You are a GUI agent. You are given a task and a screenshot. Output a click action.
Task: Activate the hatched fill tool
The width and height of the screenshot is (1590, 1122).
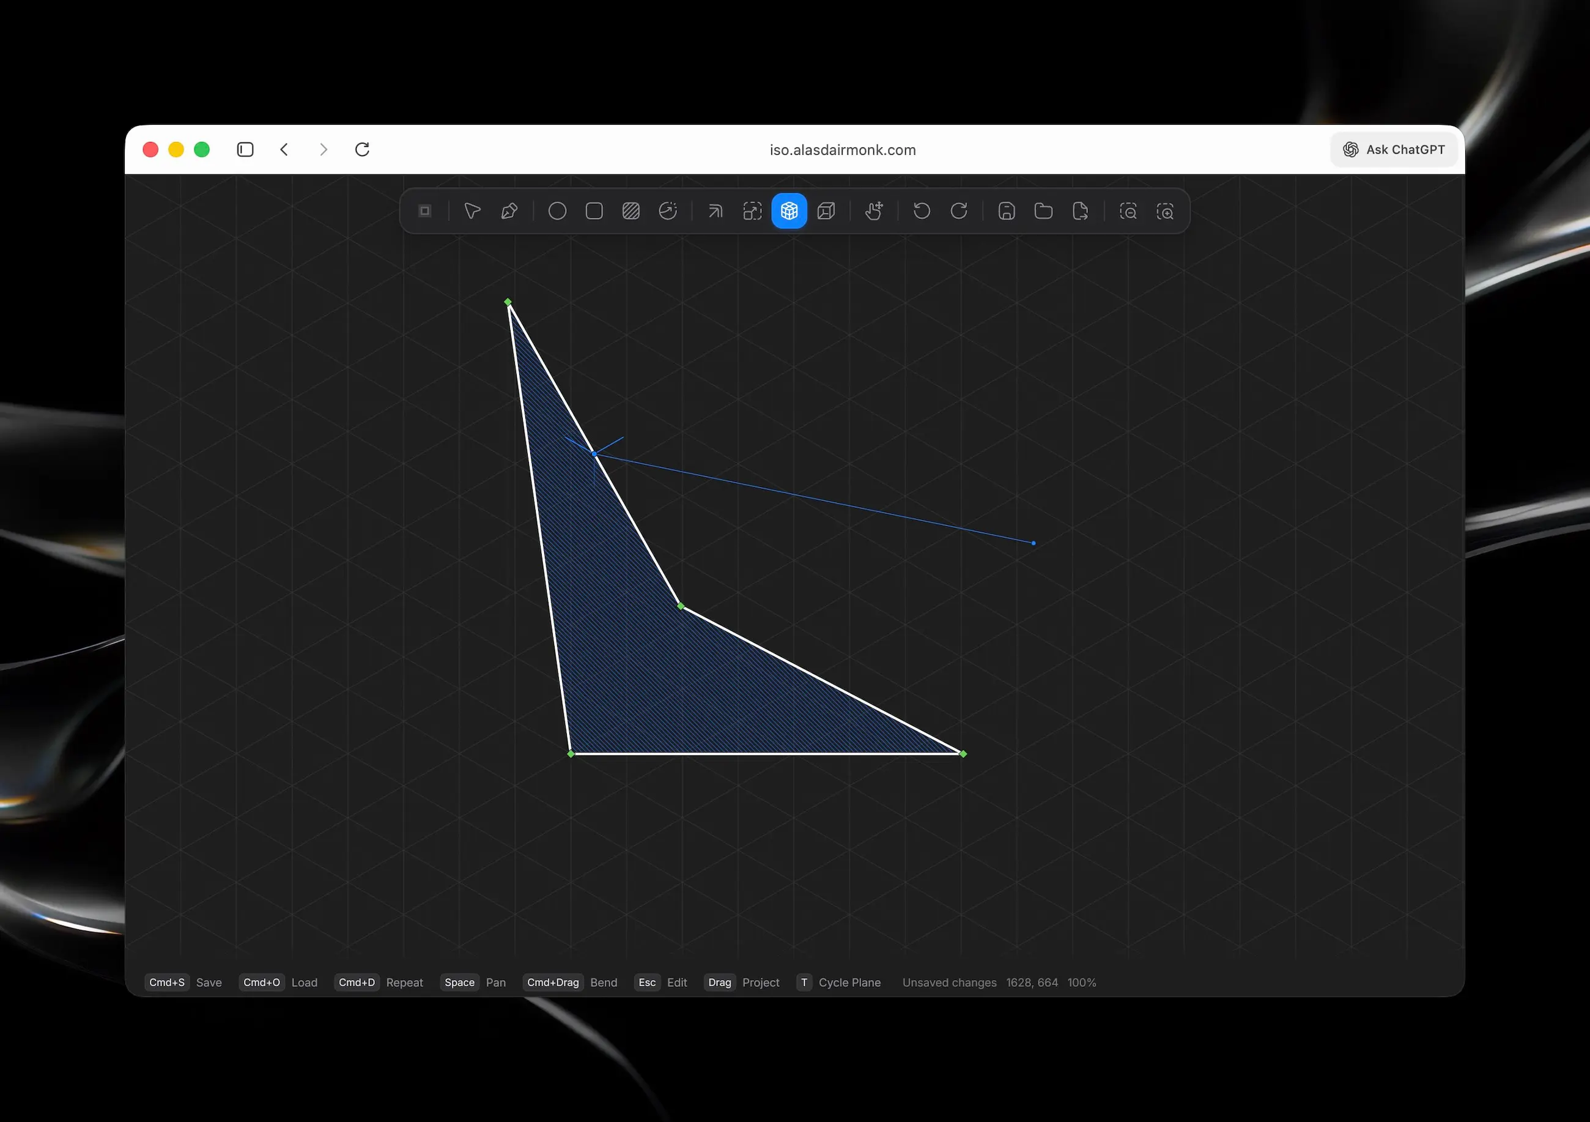click(x=630, y=210)
